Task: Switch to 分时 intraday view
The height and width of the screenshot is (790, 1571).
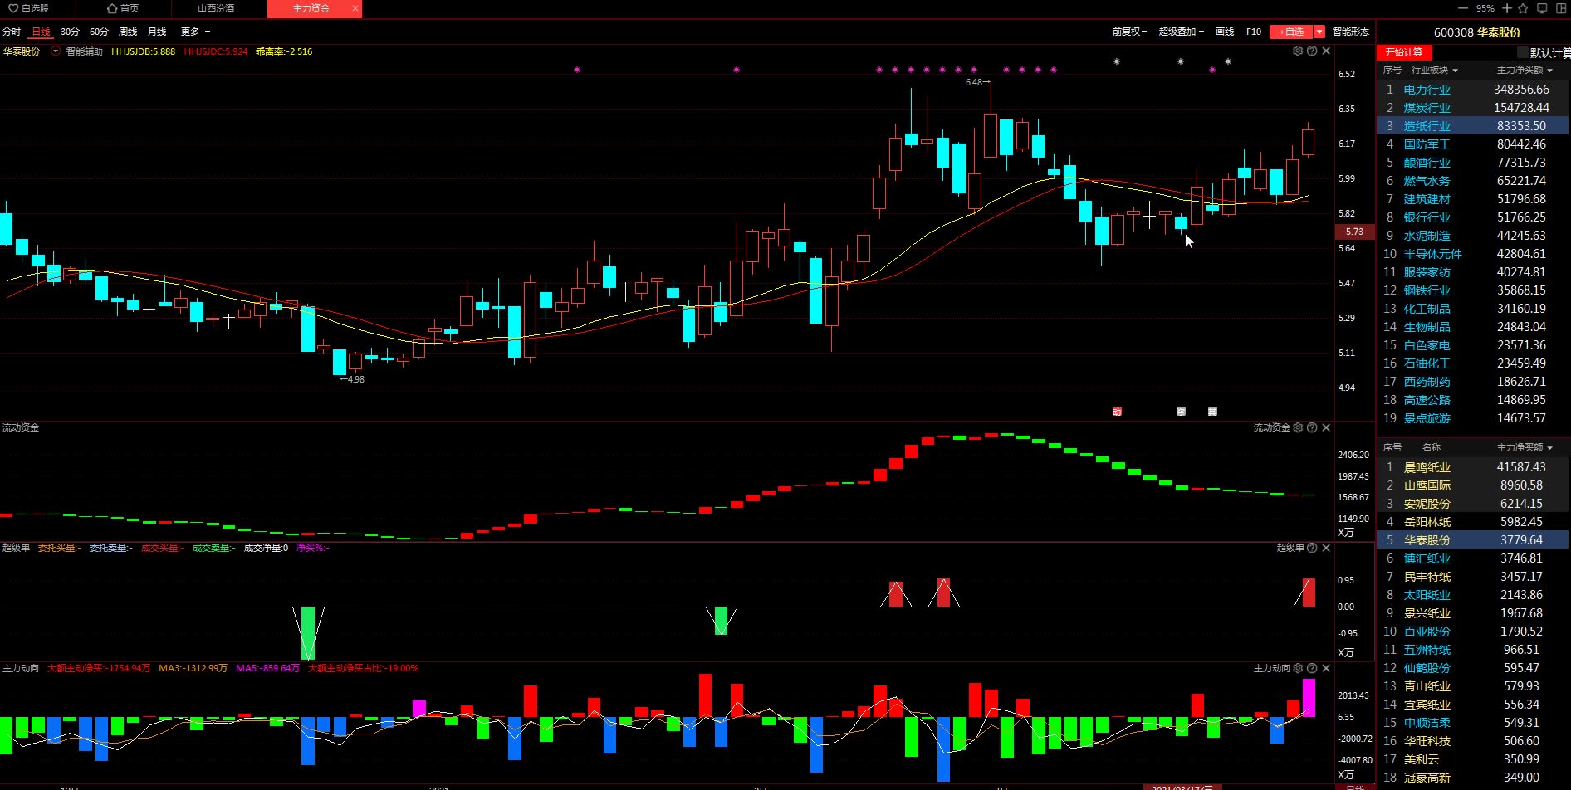Action: pos(12,32)
